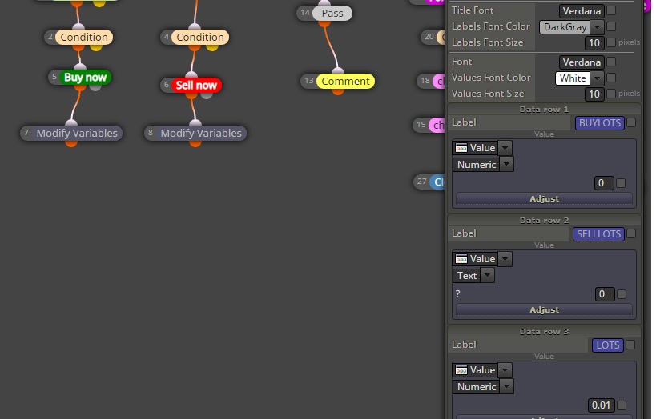Screen dimensions: 656x419
Task: Click the Values Font Size field
Action: (x=594, y=94)
